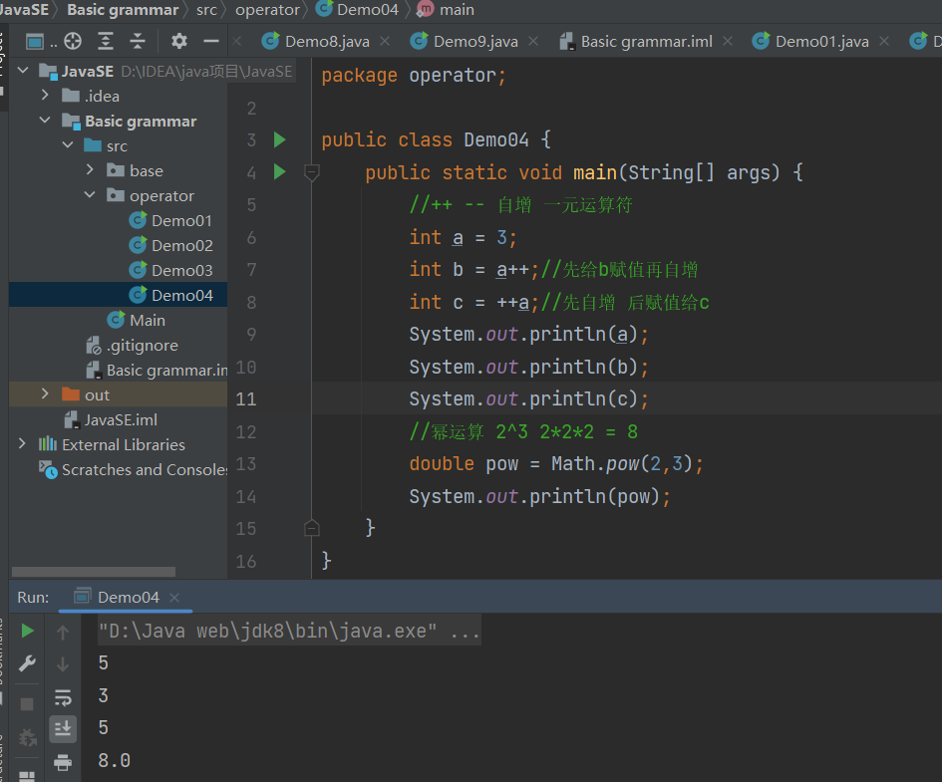Expand the External Libraries node
Viewport: 942px width, 782px height.
(23, 444)
